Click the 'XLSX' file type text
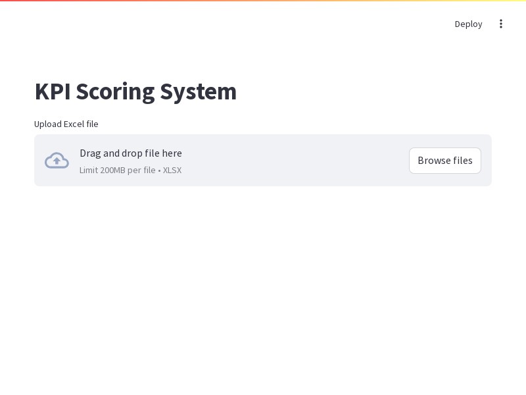The height and width of the screenshot is (395, 526). click(172, 171)
